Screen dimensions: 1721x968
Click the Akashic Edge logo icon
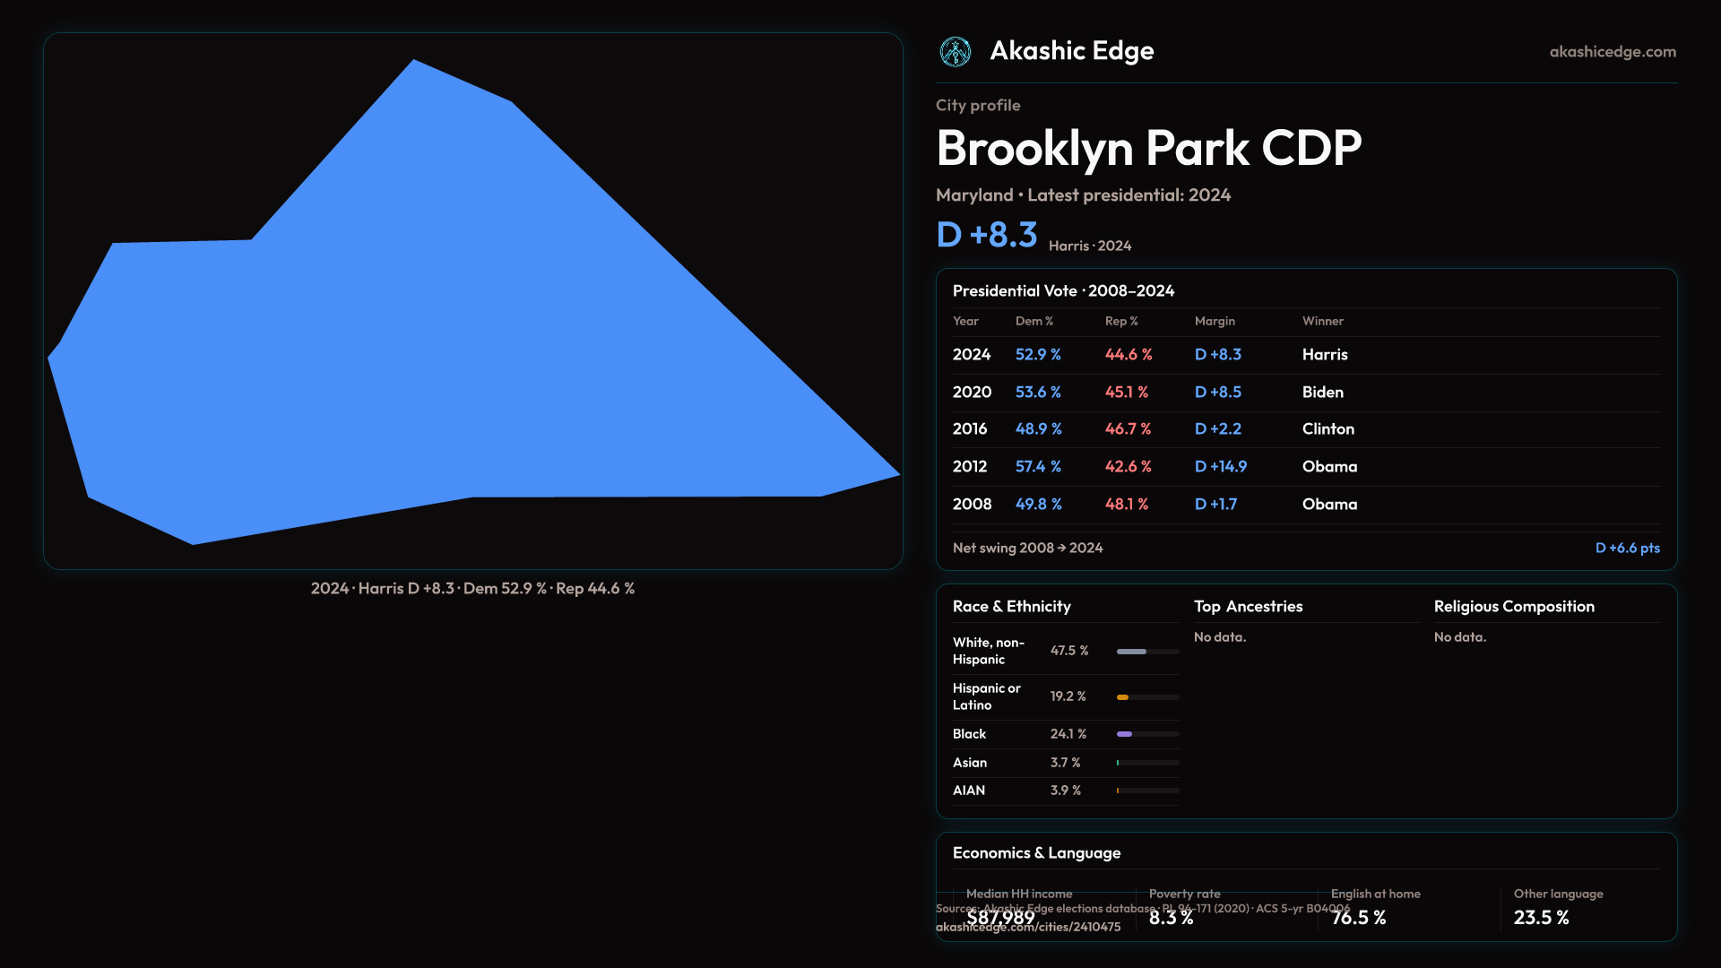pyautogui.click(x=955, y=52)
